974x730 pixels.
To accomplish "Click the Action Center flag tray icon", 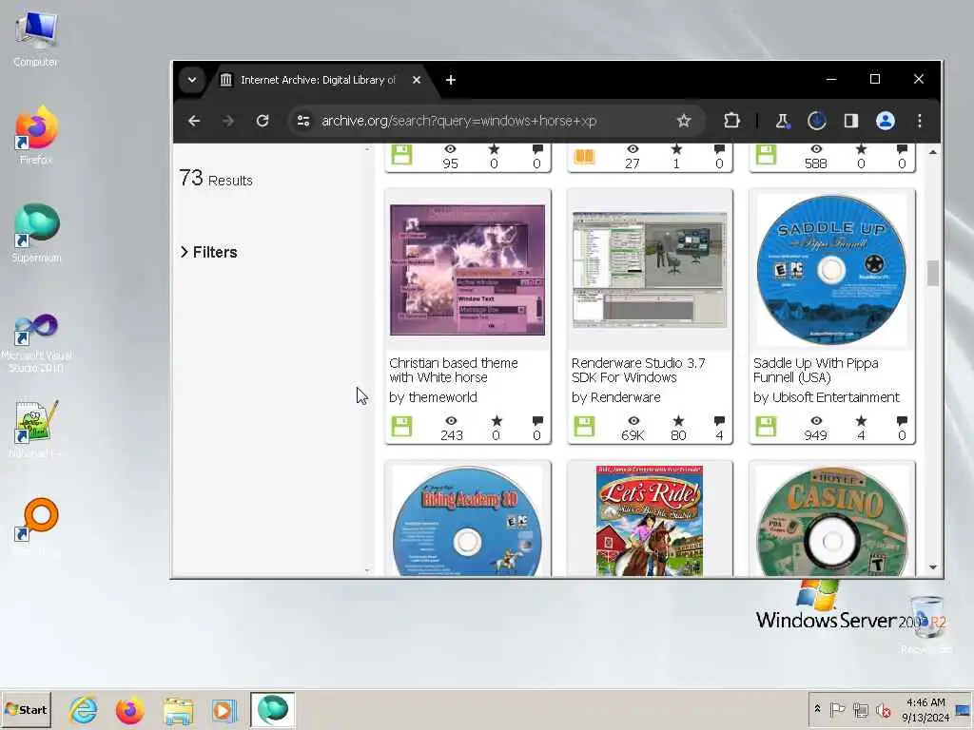I will coord(837,709).
